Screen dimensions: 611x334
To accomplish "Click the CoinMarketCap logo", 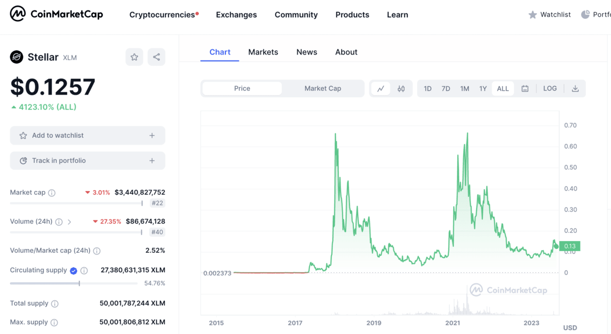I will coord(57,14).
